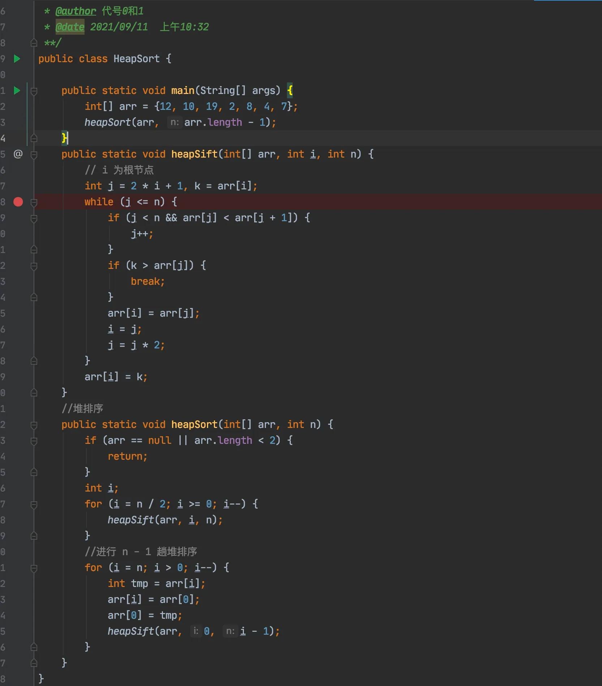The image size is (602, 686).
Task: Collapse the second for loop fold marker
Action: [x=34, y=568]
